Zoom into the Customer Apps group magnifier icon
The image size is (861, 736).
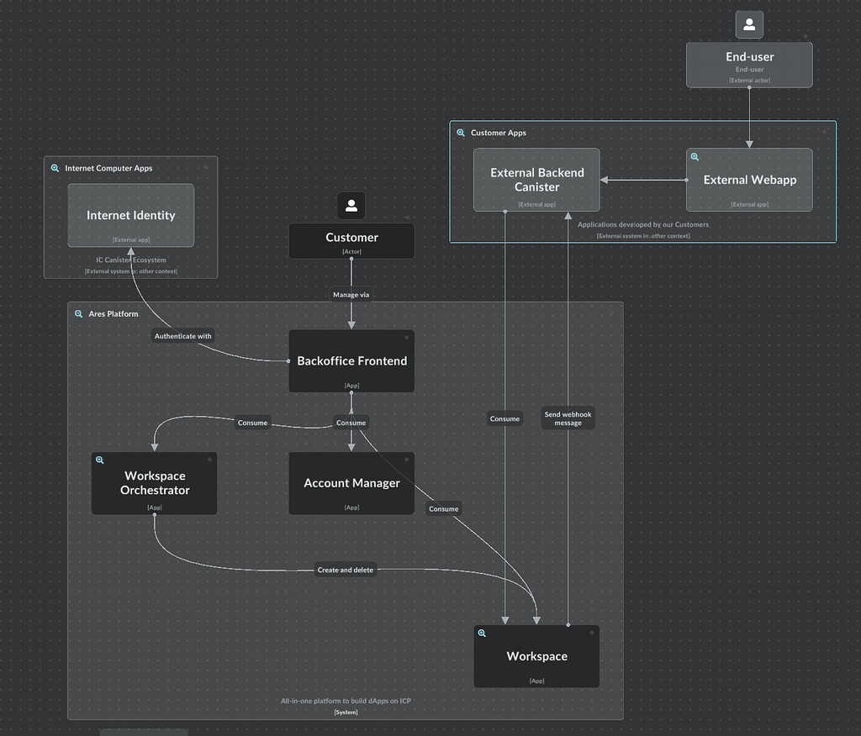point(461,132)
